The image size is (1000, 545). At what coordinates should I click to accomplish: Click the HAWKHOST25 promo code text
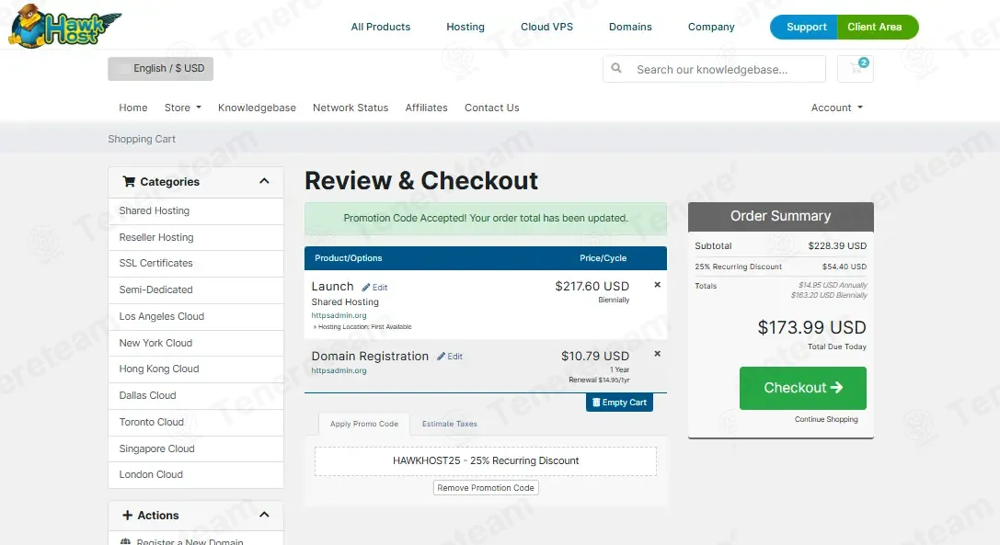486,460
